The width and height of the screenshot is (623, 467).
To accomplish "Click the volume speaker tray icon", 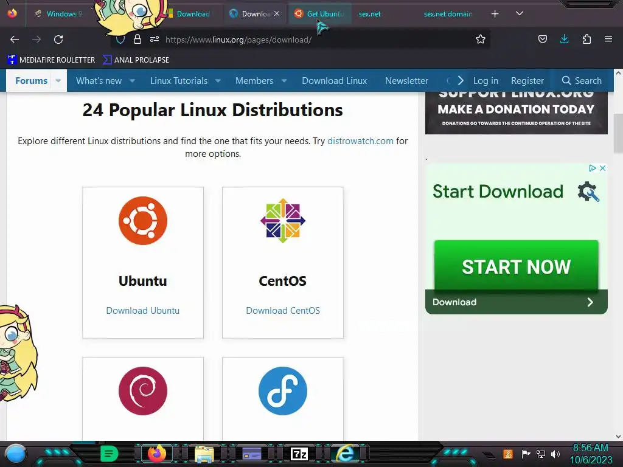I will (555, 454).
